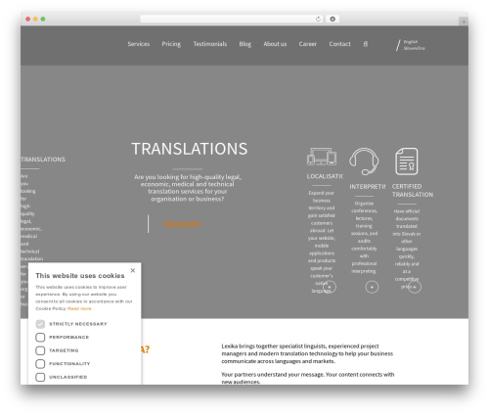The height and width of the screenshot is (414, 489).
Task: Click the left sidebar TRANSLATIONS heading
Action: (x=43, y=160)
